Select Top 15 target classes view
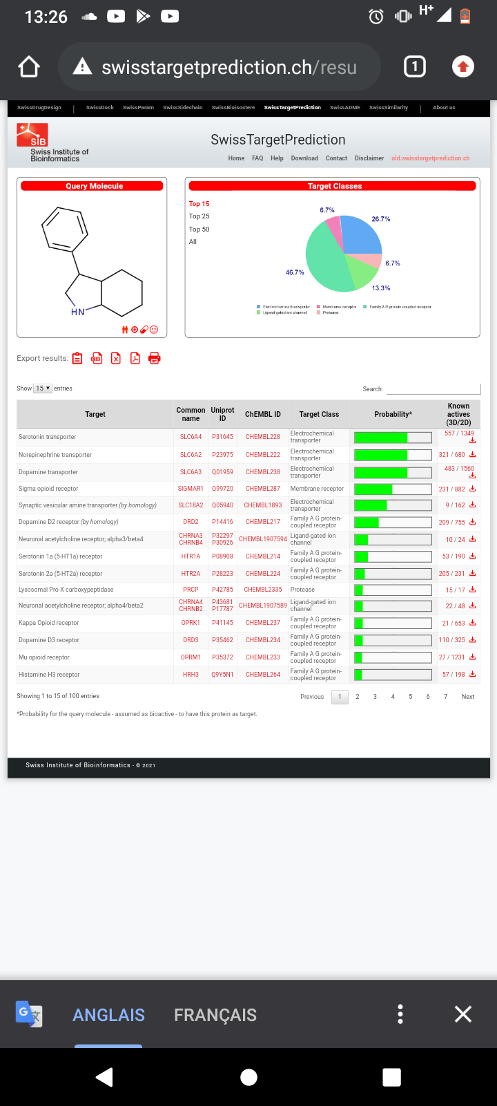Screen dimensions: 497x1106 pos(199,204)
